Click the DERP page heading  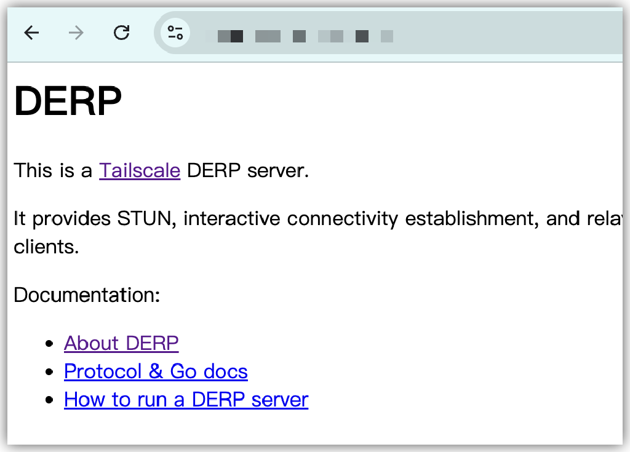(68, 100)
